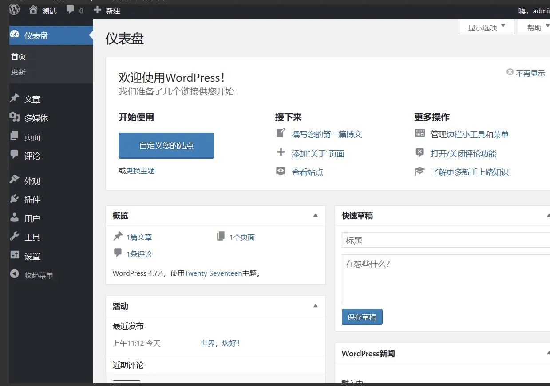
Task: Click the media icon beside 多媒体
Action: 15,117
